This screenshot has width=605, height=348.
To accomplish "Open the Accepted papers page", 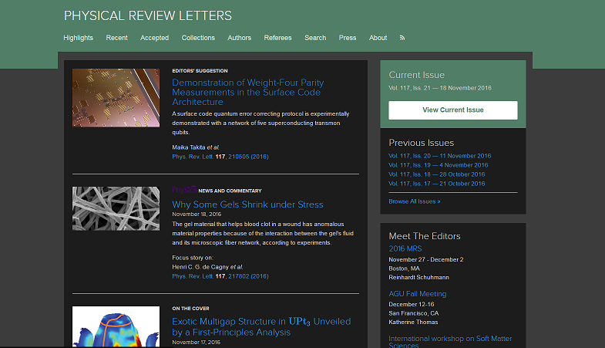I will point(154,38).
